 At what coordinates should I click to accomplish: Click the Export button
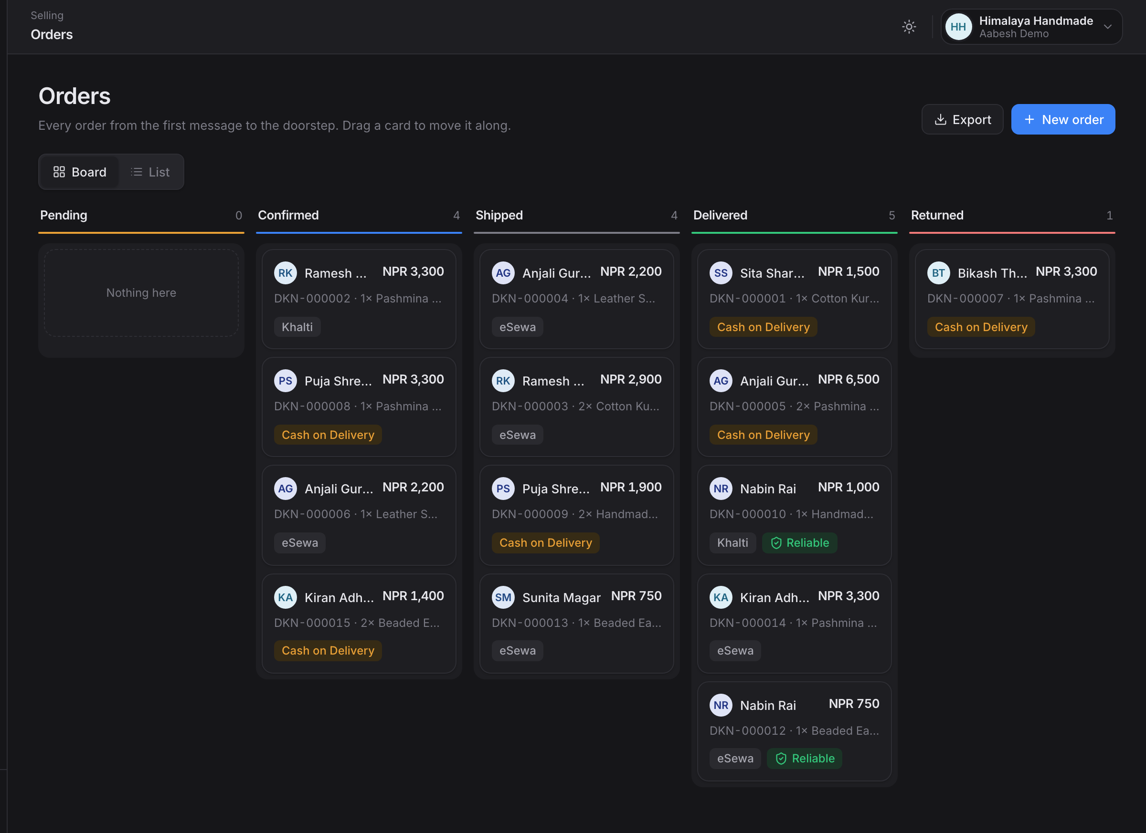tap(962, 120)
